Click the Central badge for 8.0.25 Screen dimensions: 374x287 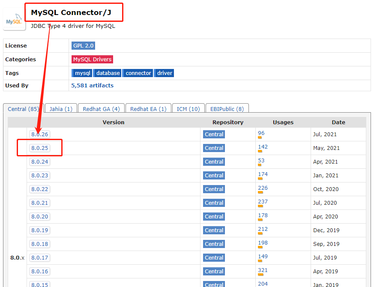(x=214, y=148)
